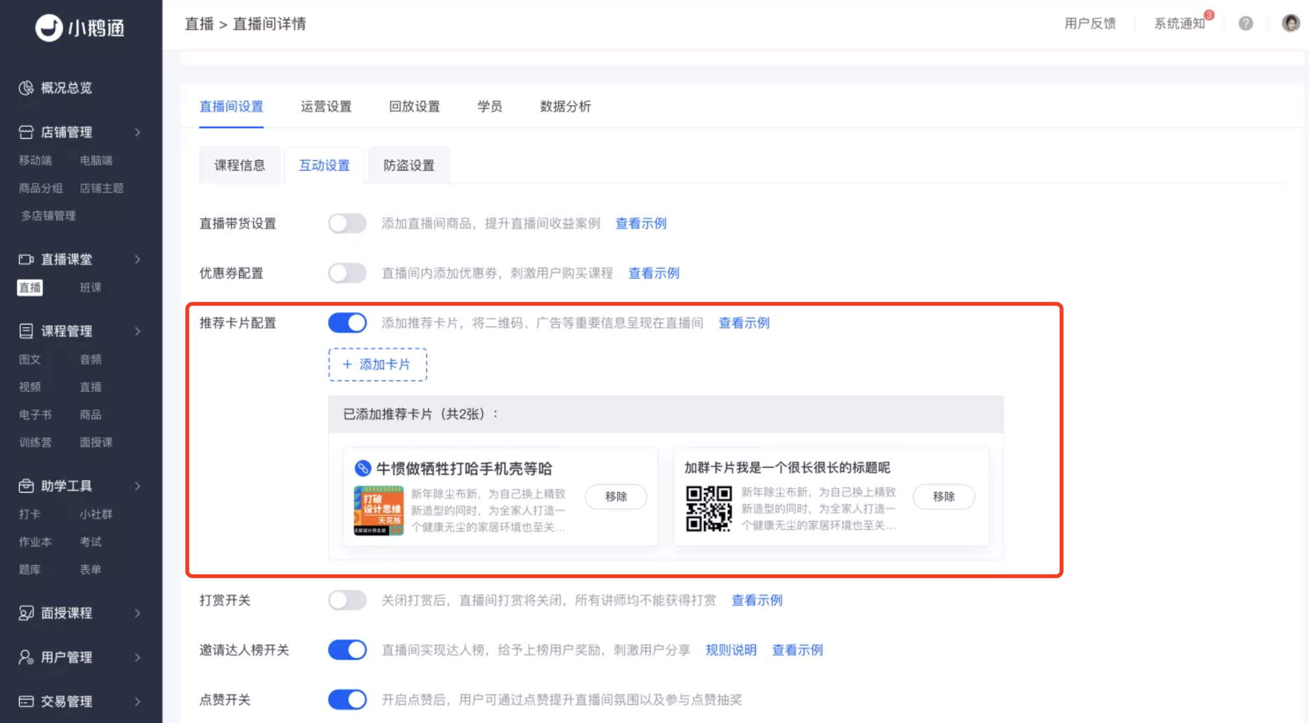Image resolution: width=1309 pixels, height=723 pixels.
Task: Open the user avatar menu
Action: [1291, 23]
